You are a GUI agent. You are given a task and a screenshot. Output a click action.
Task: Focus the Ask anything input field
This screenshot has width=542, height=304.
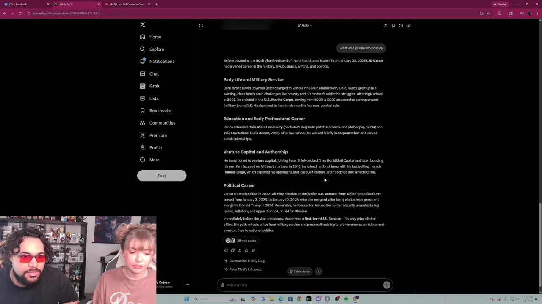click(x=304, y=285)
